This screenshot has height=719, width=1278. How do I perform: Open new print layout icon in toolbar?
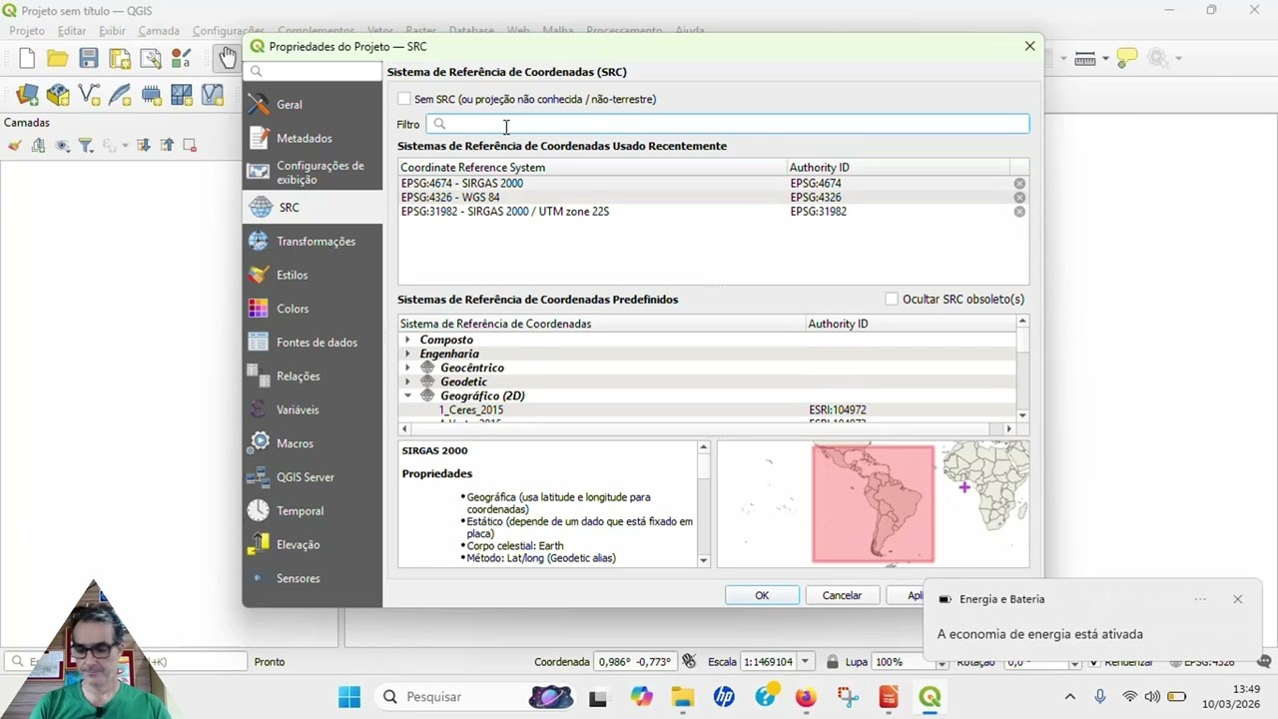[120, 59]
